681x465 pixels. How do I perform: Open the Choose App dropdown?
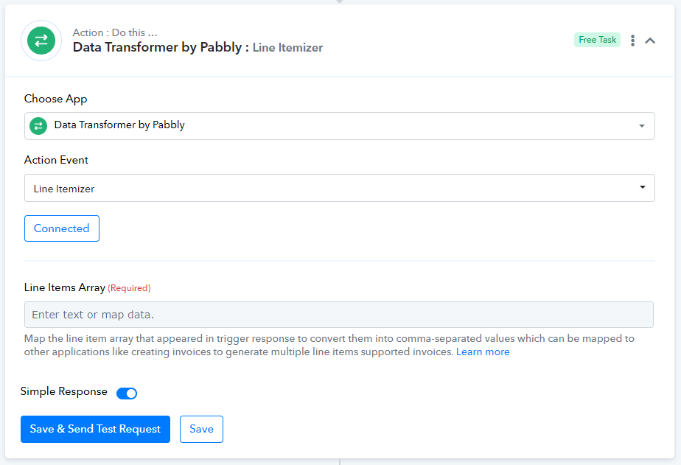(340, 126)
